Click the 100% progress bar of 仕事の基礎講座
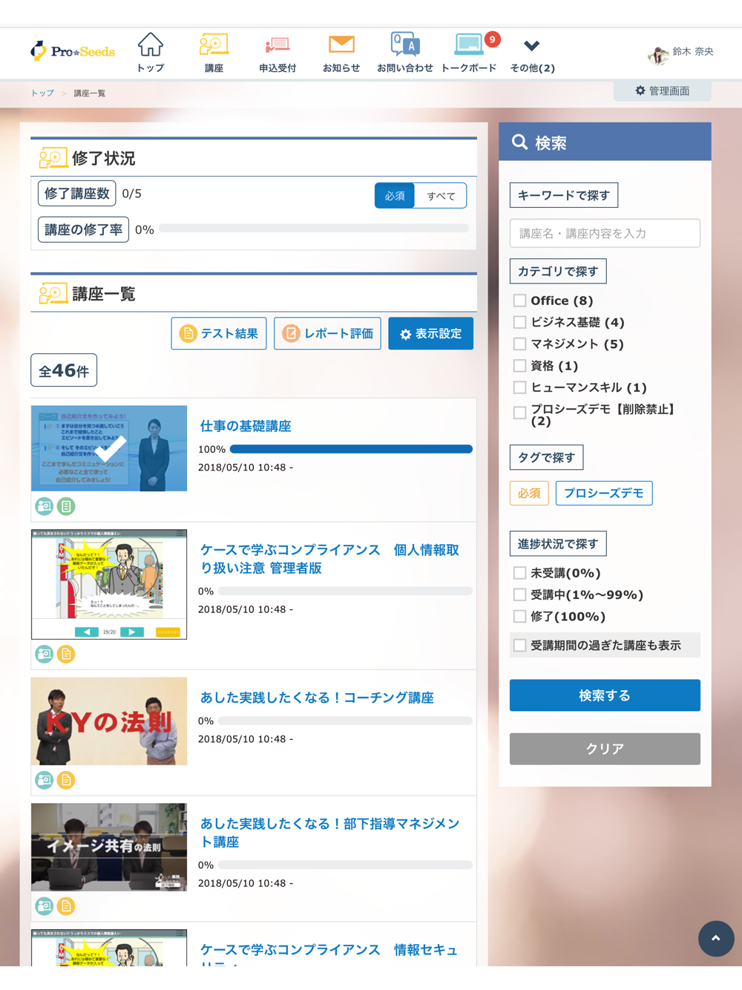The height and width of the screenshot is (990, 742). pyautogui.click(x=351, y=449)
